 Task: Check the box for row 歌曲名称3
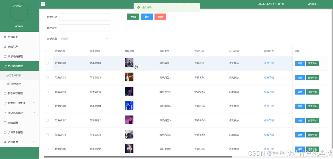click(x=47, y=92)
